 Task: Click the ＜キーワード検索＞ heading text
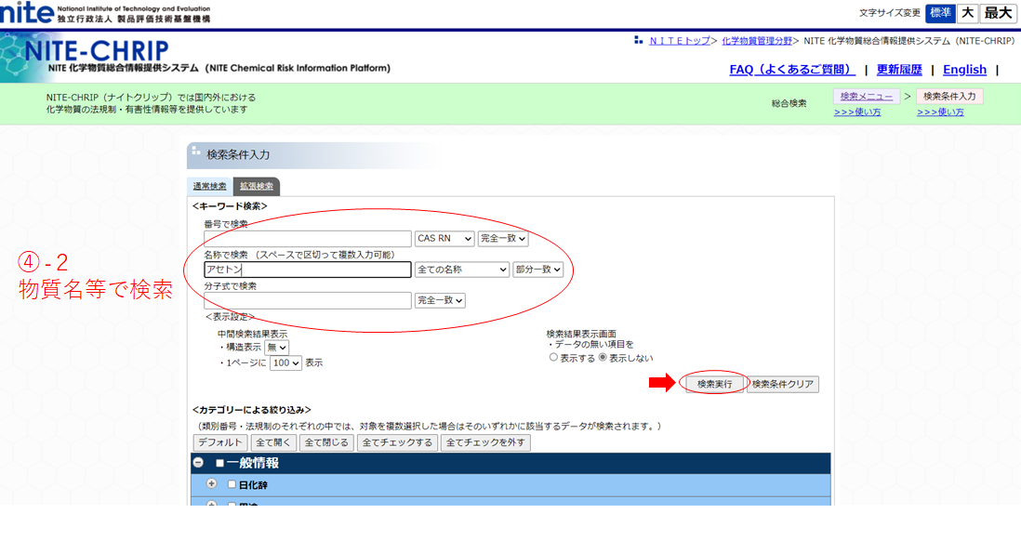[x=230, y=206]
